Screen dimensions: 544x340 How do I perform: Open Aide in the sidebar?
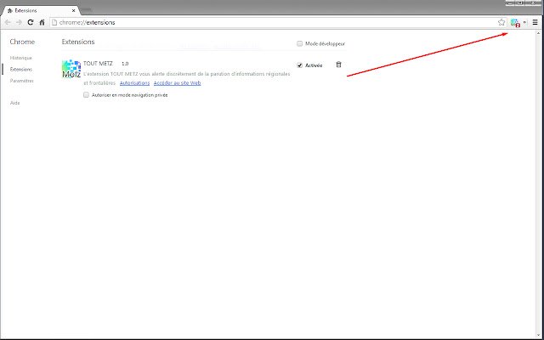point(15,103)
